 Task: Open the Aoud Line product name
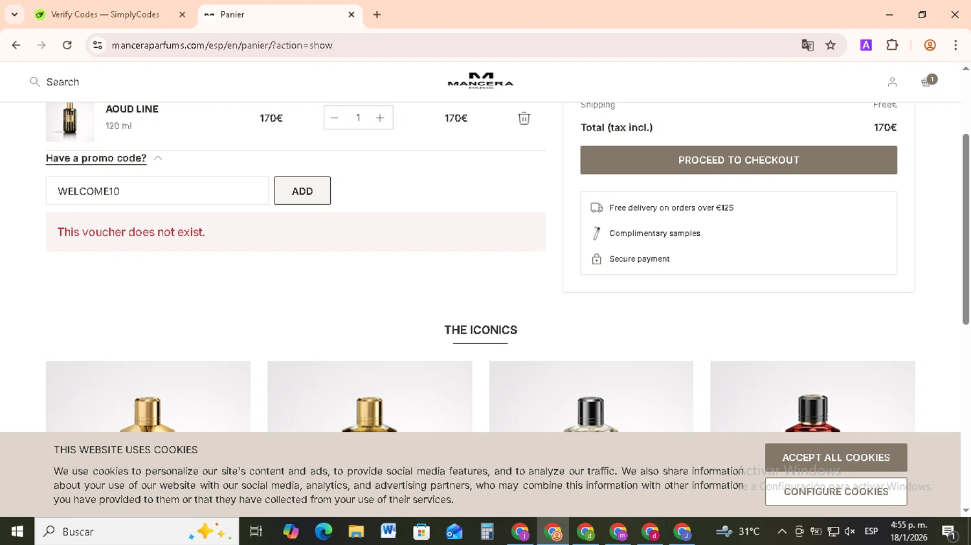click(132, 109)
